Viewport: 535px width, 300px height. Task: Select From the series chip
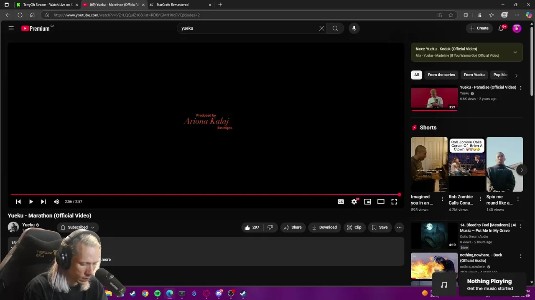click(441, 75)
